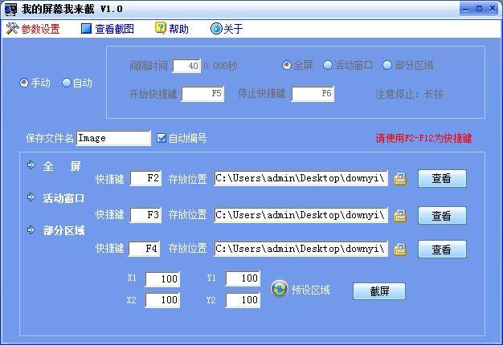The height and width of the screenshot is (345, 503).
Task: Click the 注意停止: 长按 note text
Action: click(409, 94)
